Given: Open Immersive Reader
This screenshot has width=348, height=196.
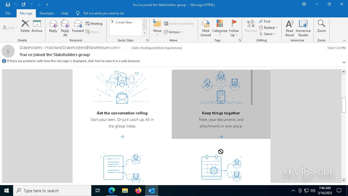Looking at the screenshot, I should point(303,28).
